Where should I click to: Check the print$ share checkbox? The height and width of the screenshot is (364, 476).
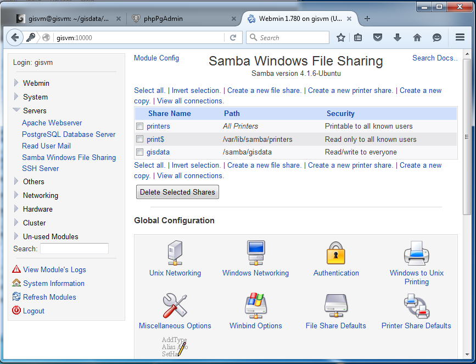139,139
